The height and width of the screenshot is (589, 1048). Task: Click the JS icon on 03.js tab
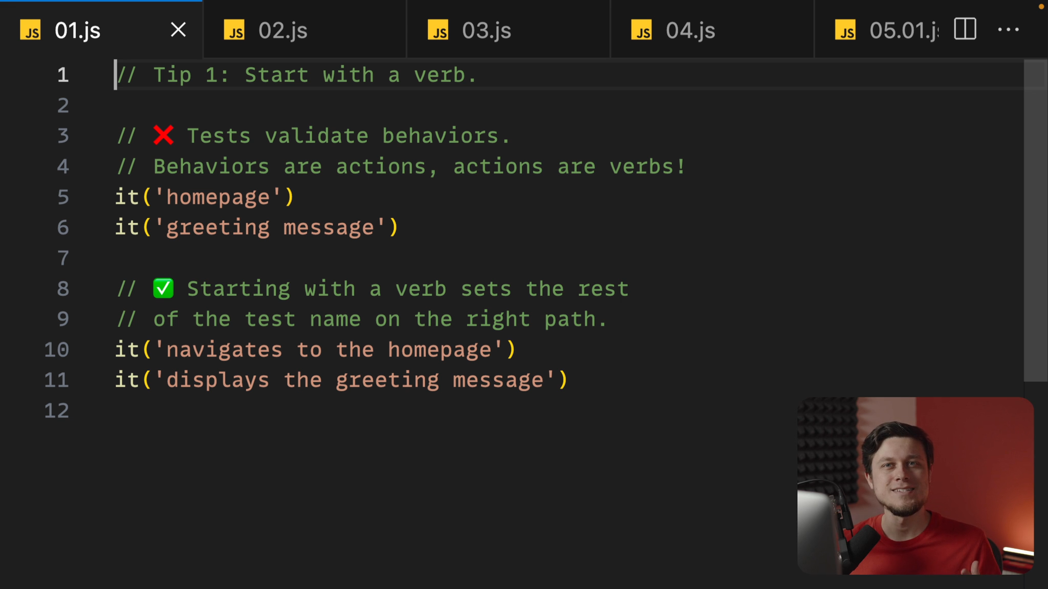438,30
